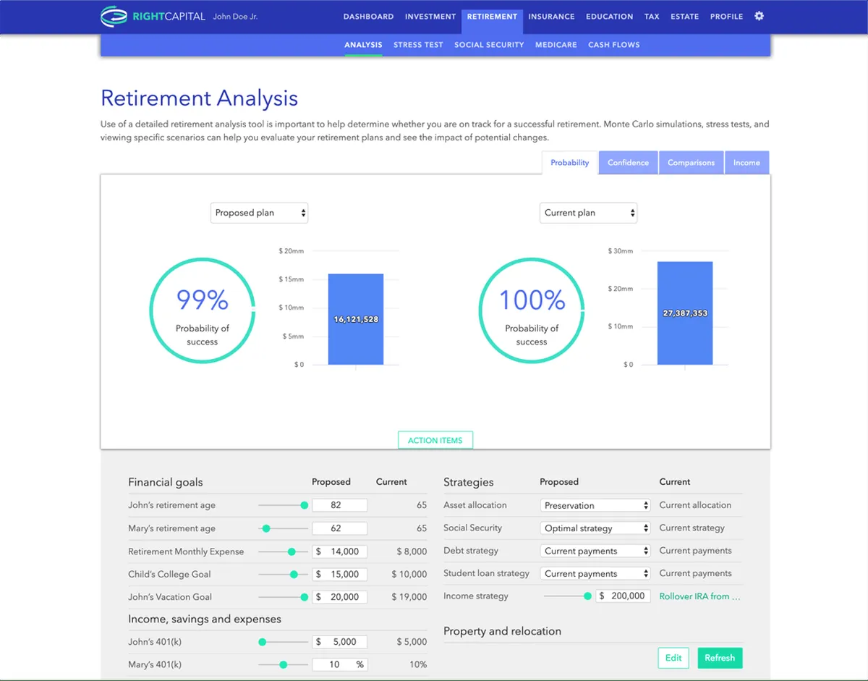Open the Debt strategy dropdown
868x681 pixels.
pyautogui.click(x=595, y=551)
